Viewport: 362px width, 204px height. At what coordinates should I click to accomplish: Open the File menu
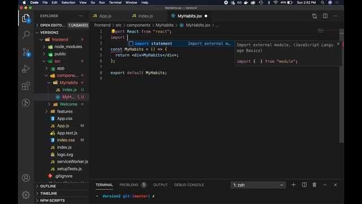(x=45, y=2)
